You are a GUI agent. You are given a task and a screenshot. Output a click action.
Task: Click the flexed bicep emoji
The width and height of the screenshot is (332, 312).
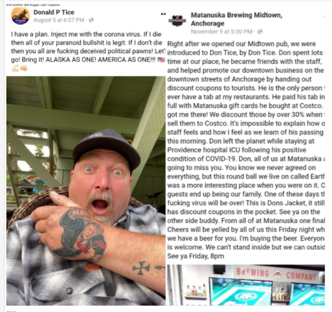coord(15,68)
